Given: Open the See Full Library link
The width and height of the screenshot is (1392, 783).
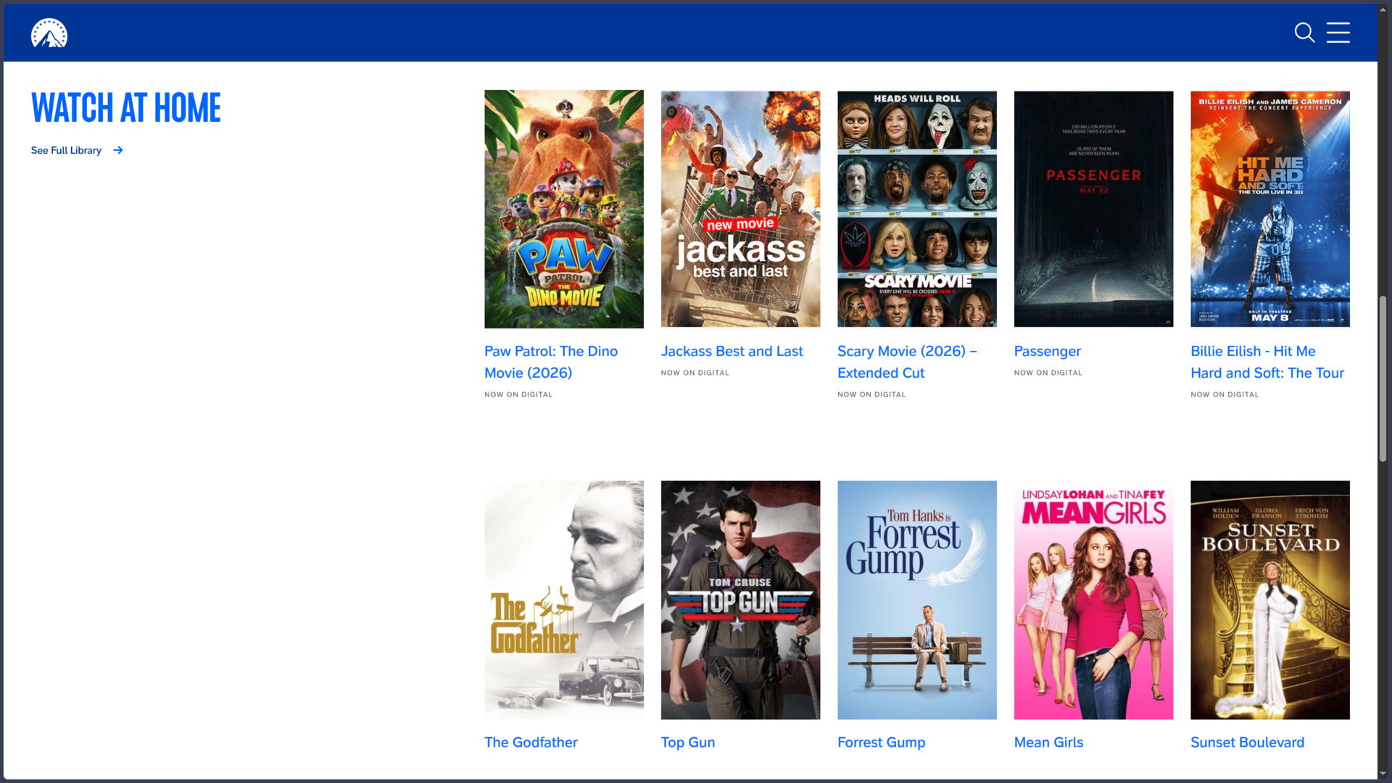Looking at the screenshot, I should [x=77, y=150].
